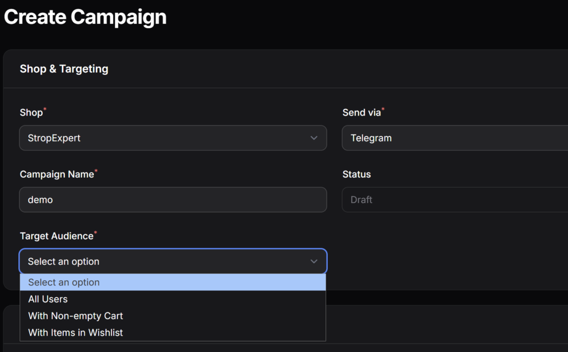568x352 pixels.
Task: Click the "Shop" field label
Action: (31, 113)
